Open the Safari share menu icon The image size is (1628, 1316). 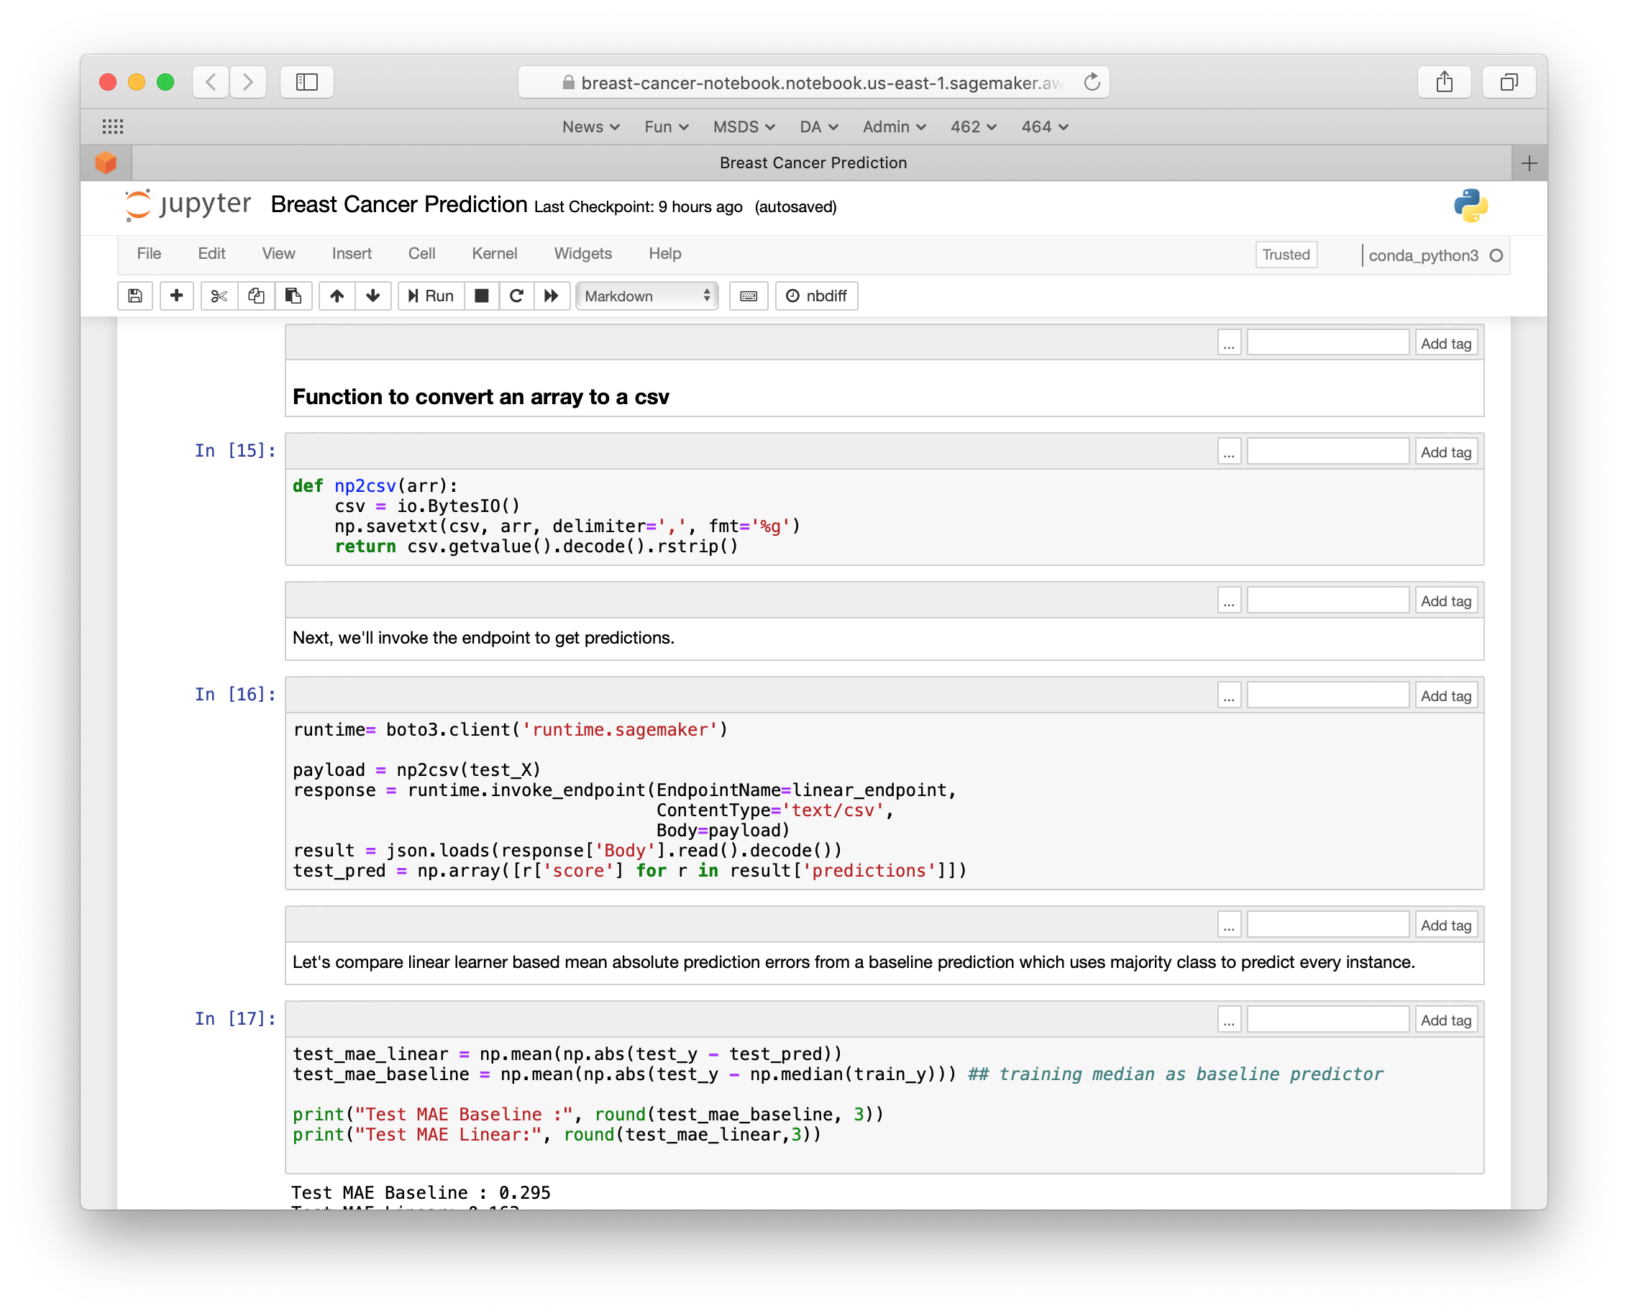(x=1444, y=82)
